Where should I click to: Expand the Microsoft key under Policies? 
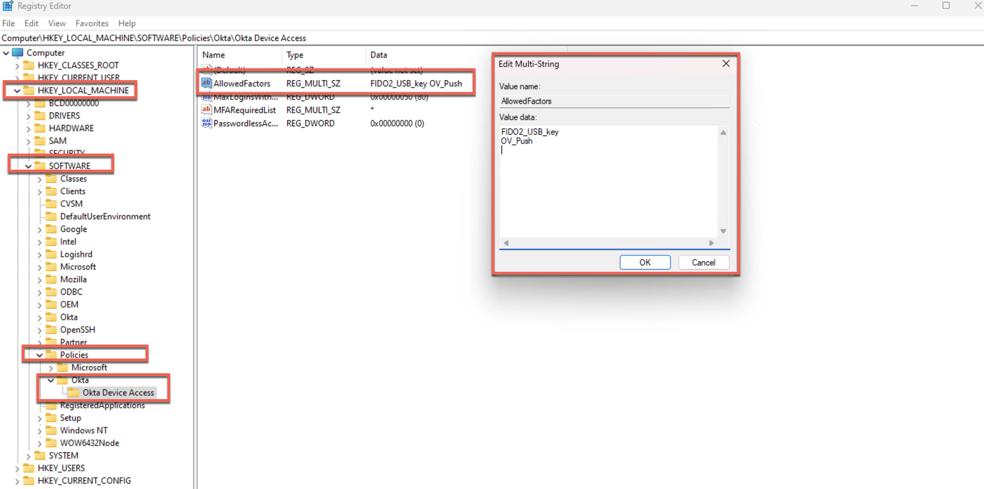(51, 368)
